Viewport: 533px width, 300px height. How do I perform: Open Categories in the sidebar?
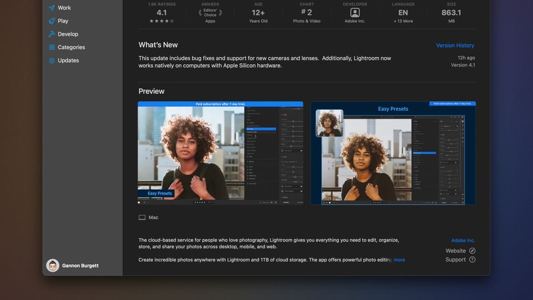pos(72,47)
